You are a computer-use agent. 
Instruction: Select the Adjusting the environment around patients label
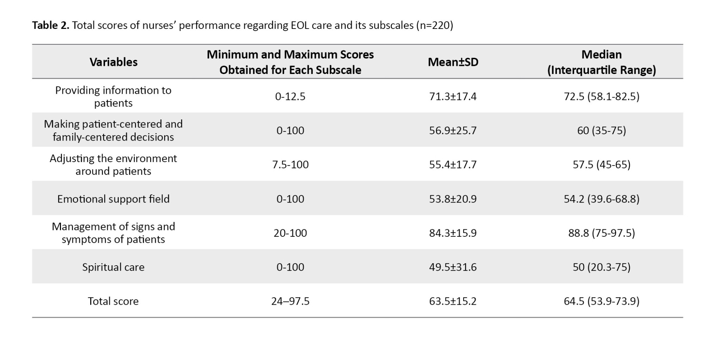[114, 165]
